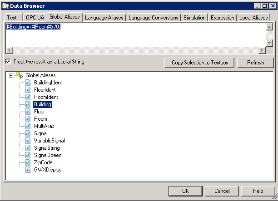Click the icon next to BuildingIdent alias

28,83
